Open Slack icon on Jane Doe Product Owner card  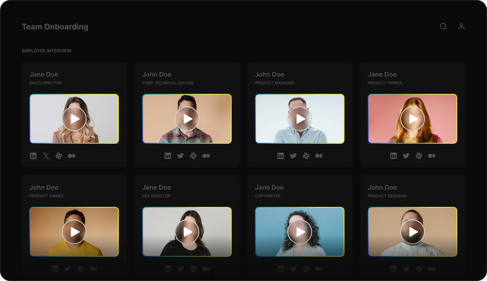pos(419,156)
